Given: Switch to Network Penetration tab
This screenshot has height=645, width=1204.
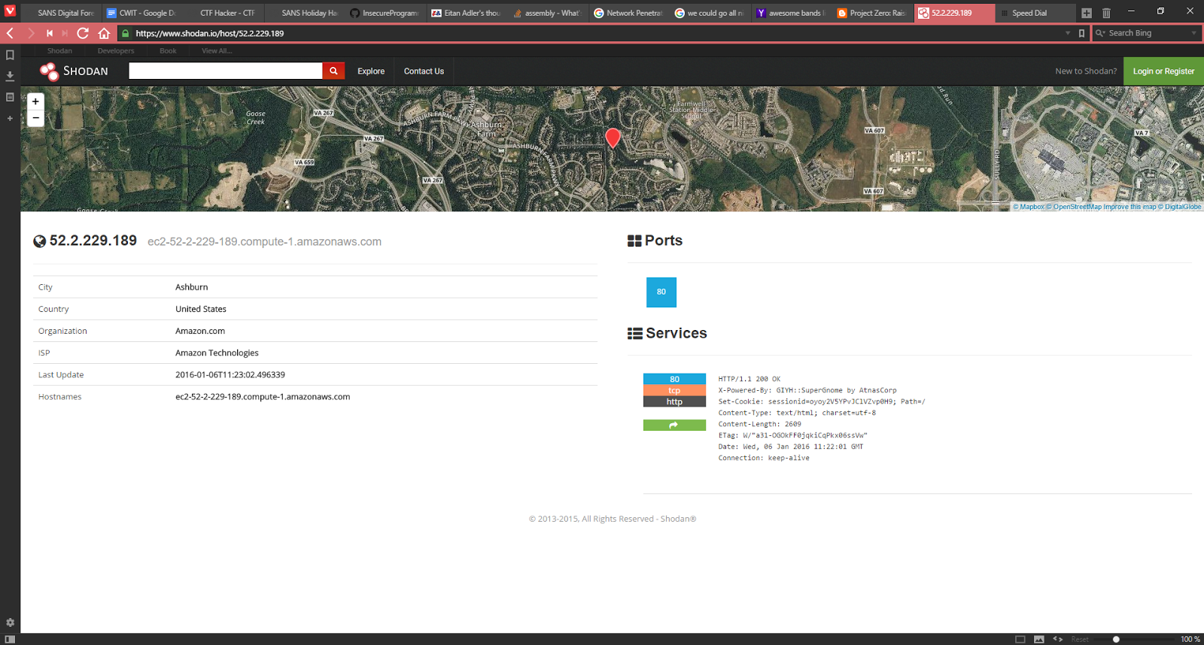Looking at the screenshot, I should (629, 13).
